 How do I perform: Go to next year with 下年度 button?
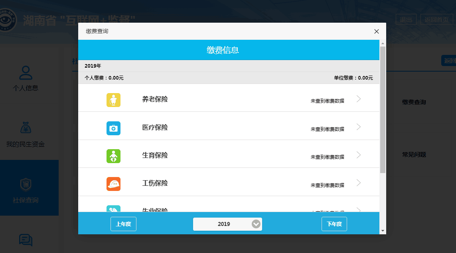tap(334, 224)
